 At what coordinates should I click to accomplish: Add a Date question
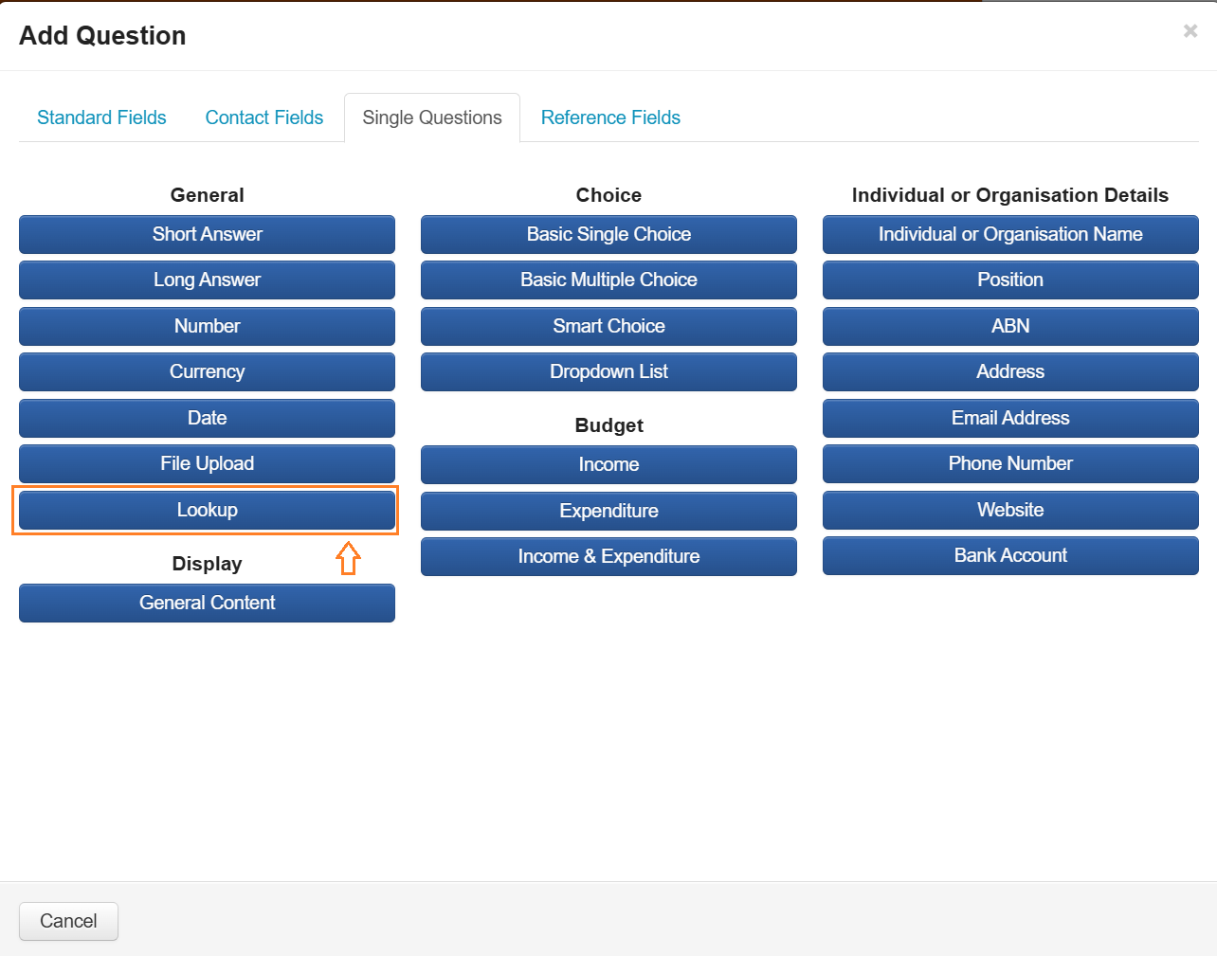[207, 418]
